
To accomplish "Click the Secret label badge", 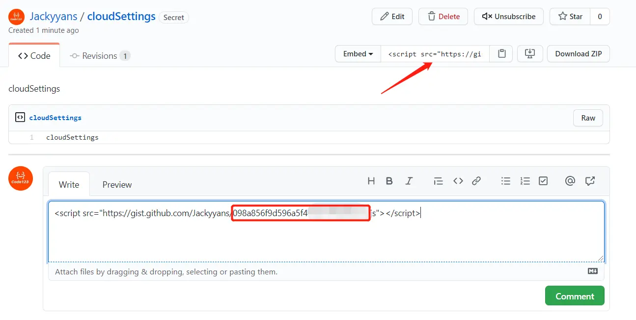I will tap(173, 17).
